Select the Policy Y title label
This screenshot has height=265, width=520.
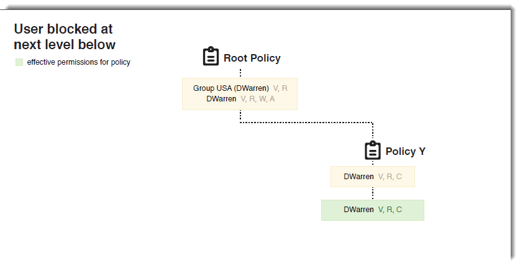(x=405, y=152)
